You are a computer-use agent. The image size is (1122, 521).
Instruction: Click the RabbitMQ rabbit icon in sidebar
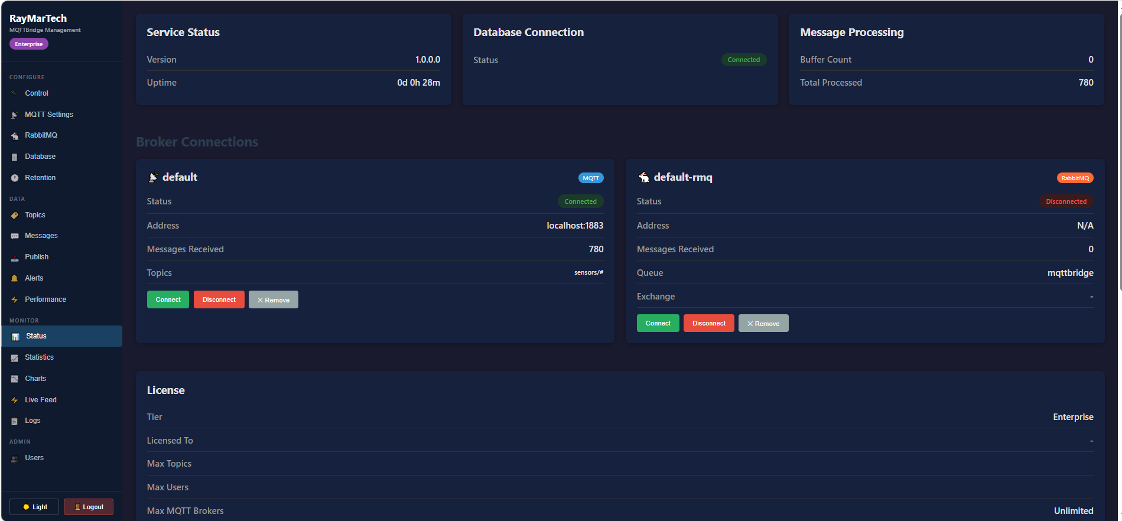pyautogui.click(x=15, y=136)
